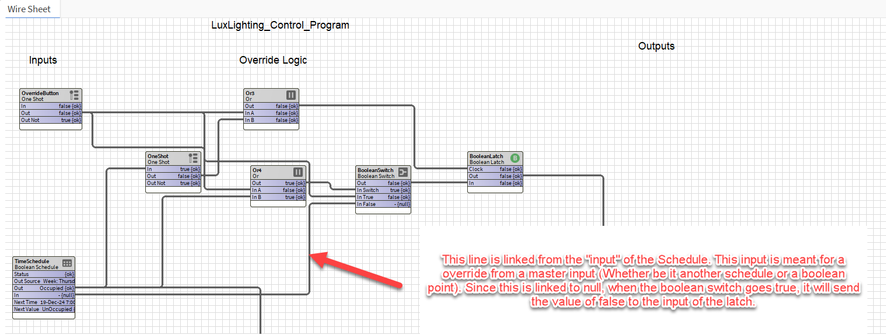Click the Or3 block pause-style icon
Screen dimensions: 886x335
click(291, 95)
